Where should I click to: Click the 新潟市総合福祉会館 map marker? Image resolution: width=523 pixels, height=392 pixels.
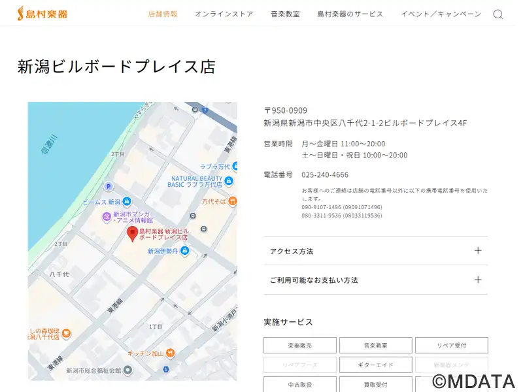point(127,370)
